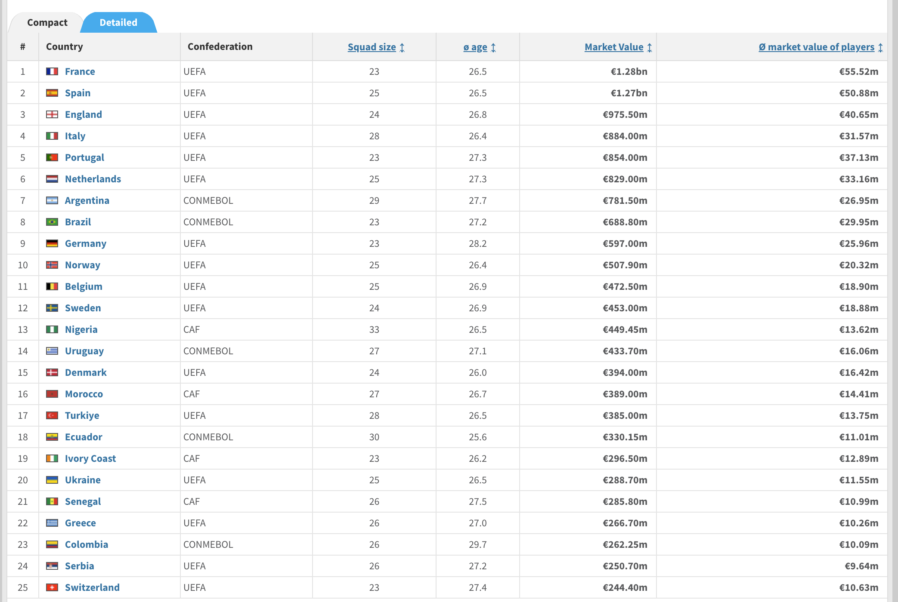Open the England team link
Viewport: 898px width, 602px height.
coord(84,114)
